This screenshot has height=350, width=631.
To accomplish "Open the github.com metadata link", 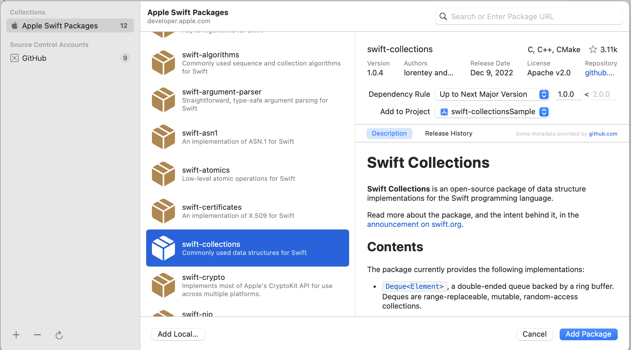I will pos(603,134).
